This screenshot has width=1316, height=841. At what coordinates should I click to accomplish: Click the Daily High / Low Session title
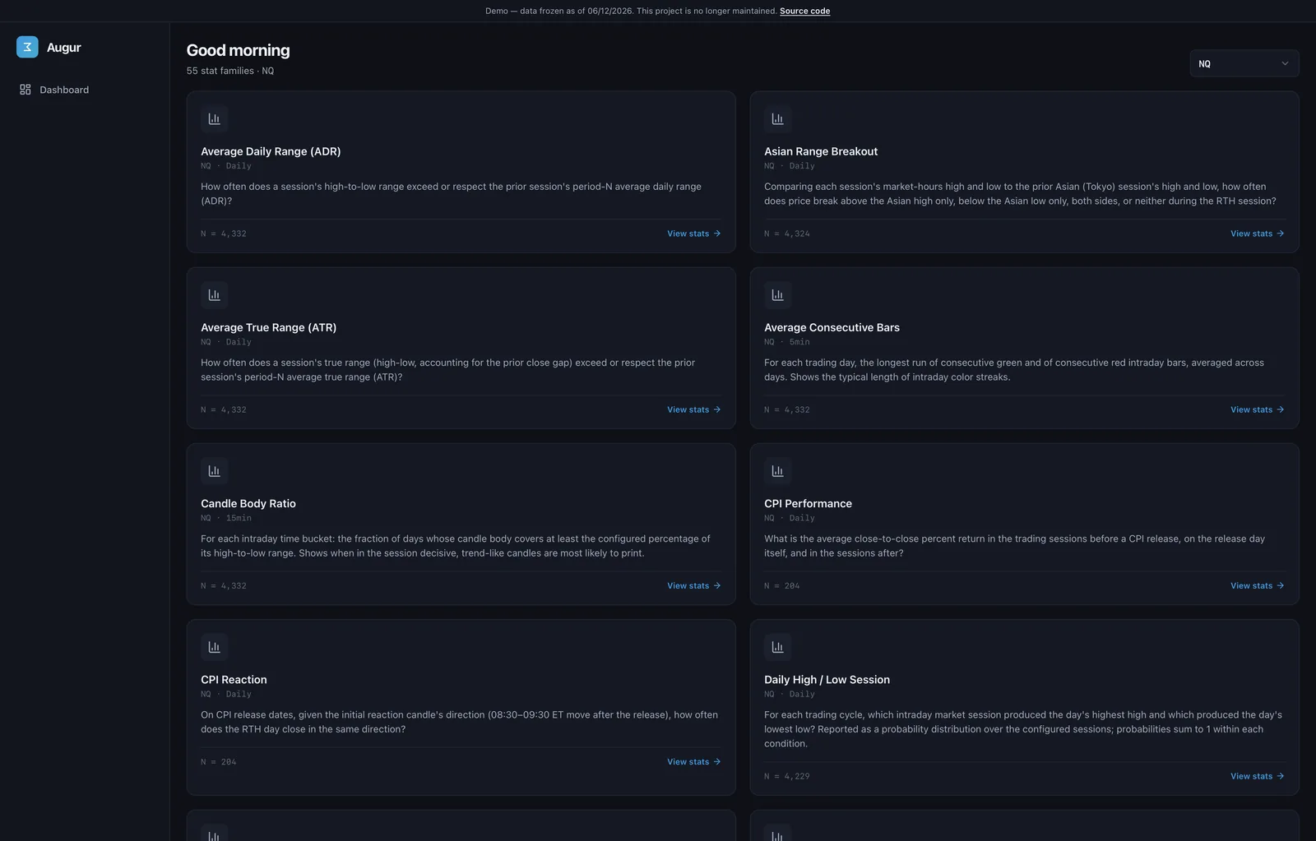click(x=827, y=679)
